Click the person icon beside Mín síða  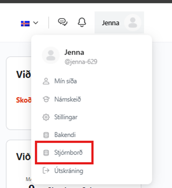click(x=46, y=81)
